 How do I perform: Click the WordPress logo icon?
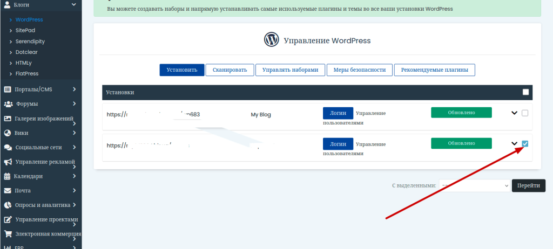pyautogui.click(x=271, y=40)
